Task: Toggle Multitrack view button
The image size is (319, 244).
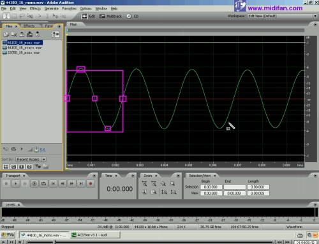Action: tap(110, 16)
